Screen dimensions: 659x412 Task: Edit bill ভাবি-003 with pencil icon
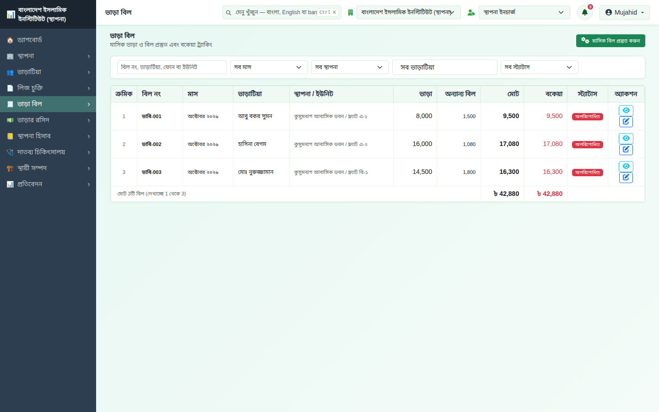[626, 178]
